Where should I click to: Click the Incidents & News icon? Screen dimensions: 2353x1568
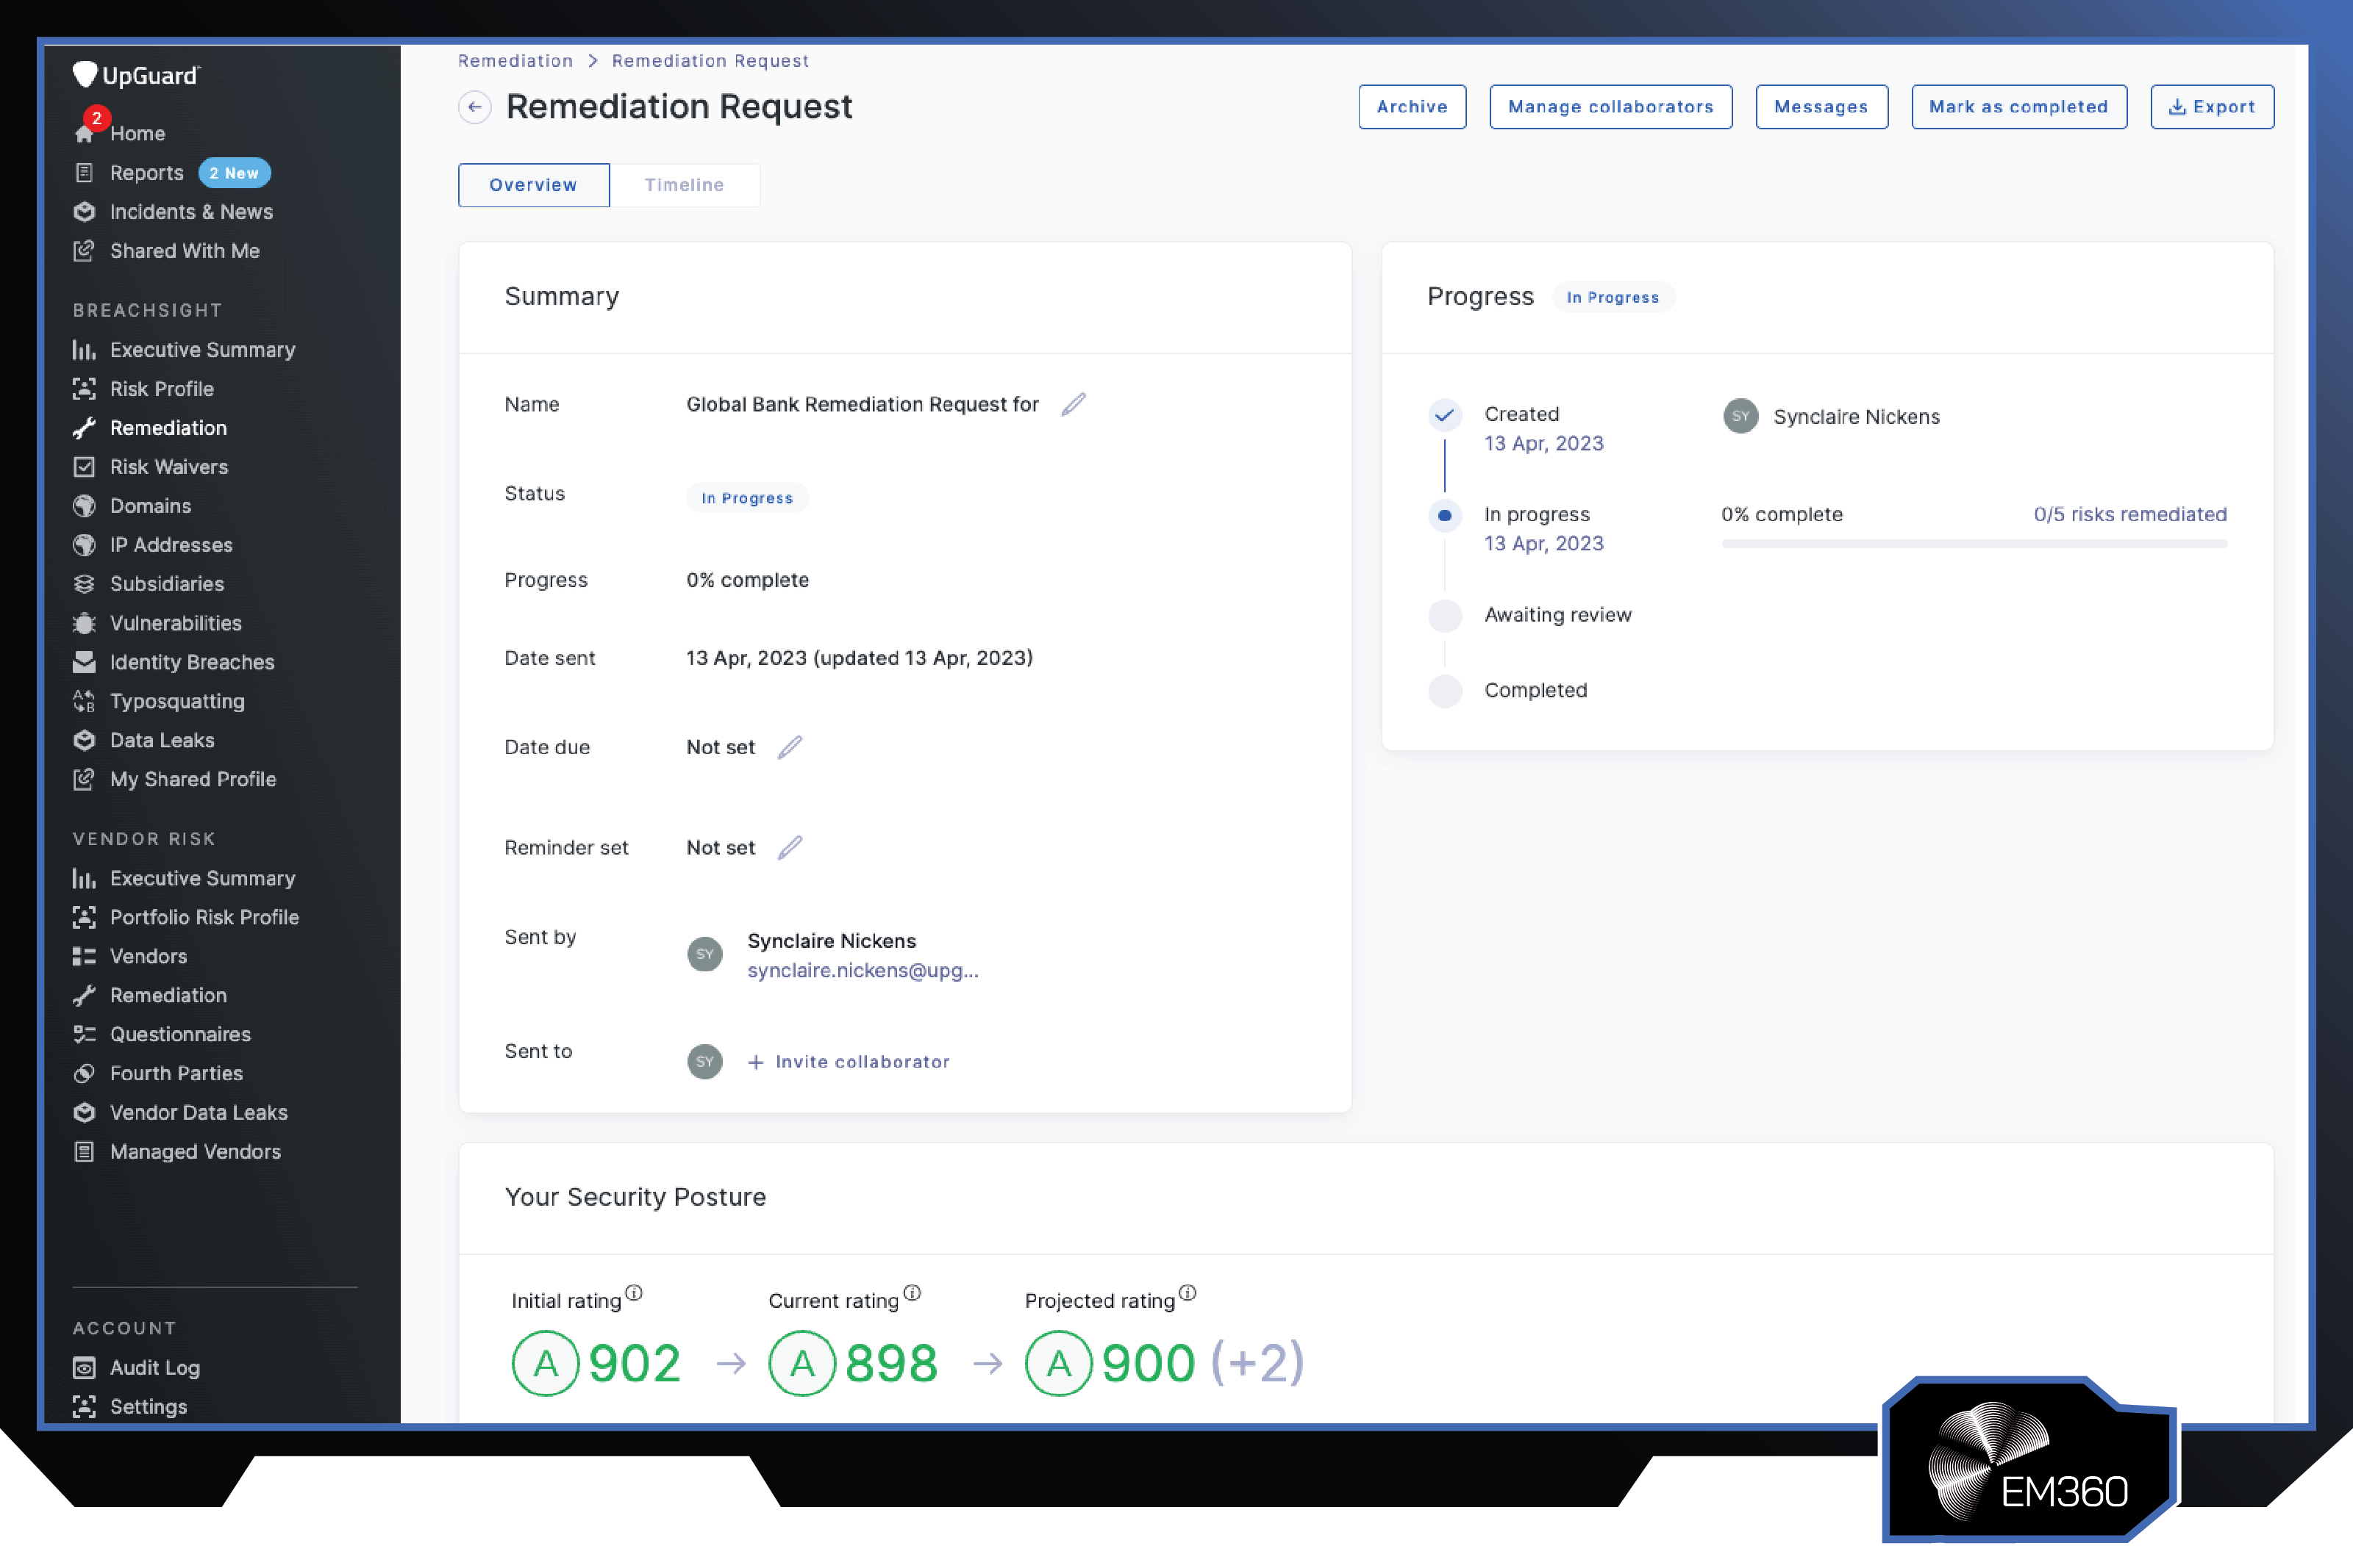84,211
